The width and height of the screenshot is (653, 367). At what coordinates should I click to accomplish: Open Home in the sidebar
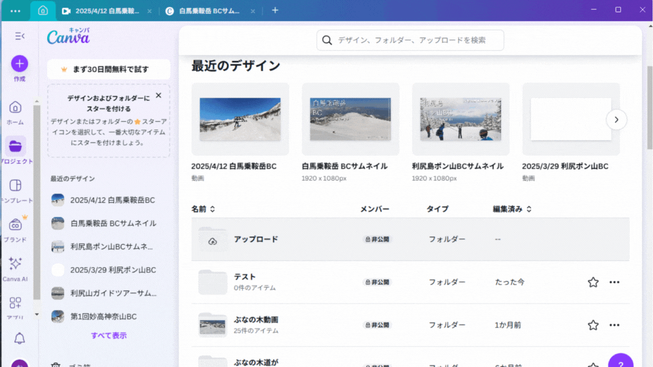(15, 108)
